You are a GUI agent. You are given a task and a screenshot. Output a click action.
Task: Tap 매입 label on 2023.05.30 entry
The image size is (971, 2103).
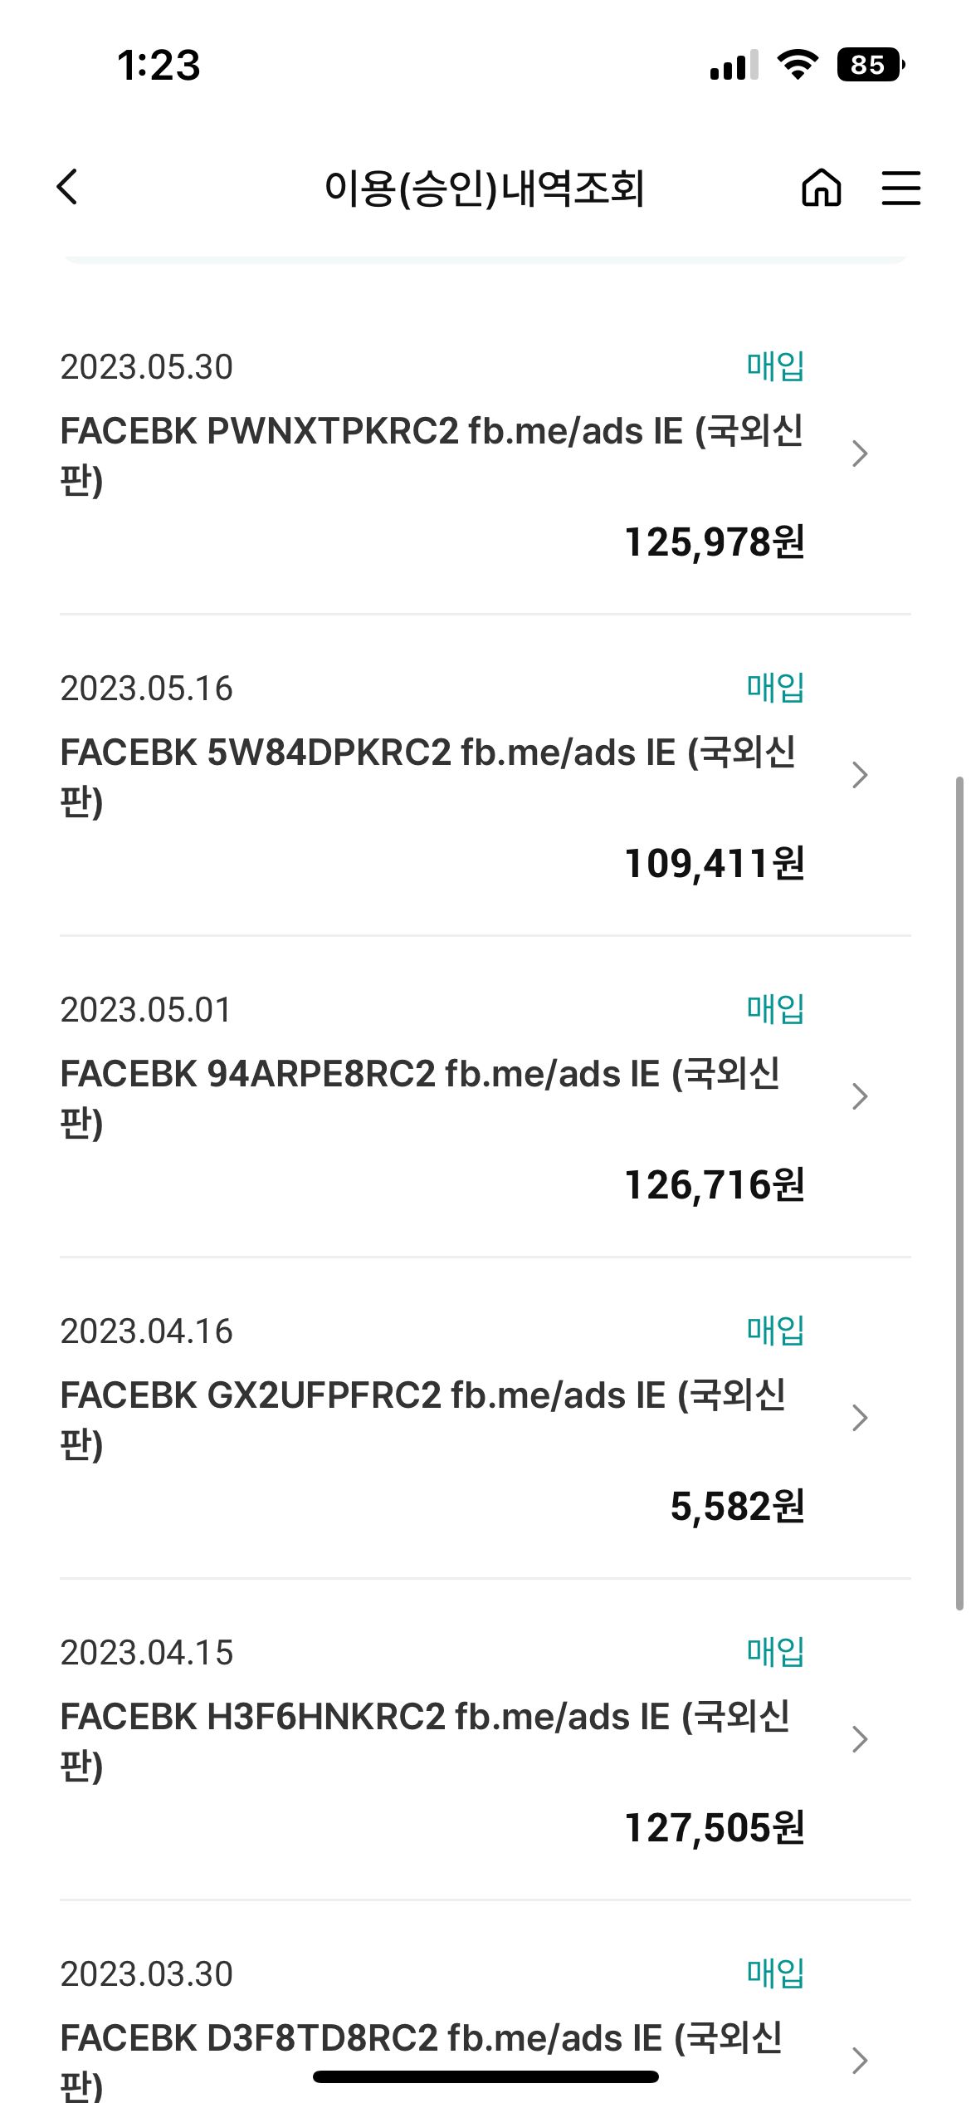click(x=775, y=365)
